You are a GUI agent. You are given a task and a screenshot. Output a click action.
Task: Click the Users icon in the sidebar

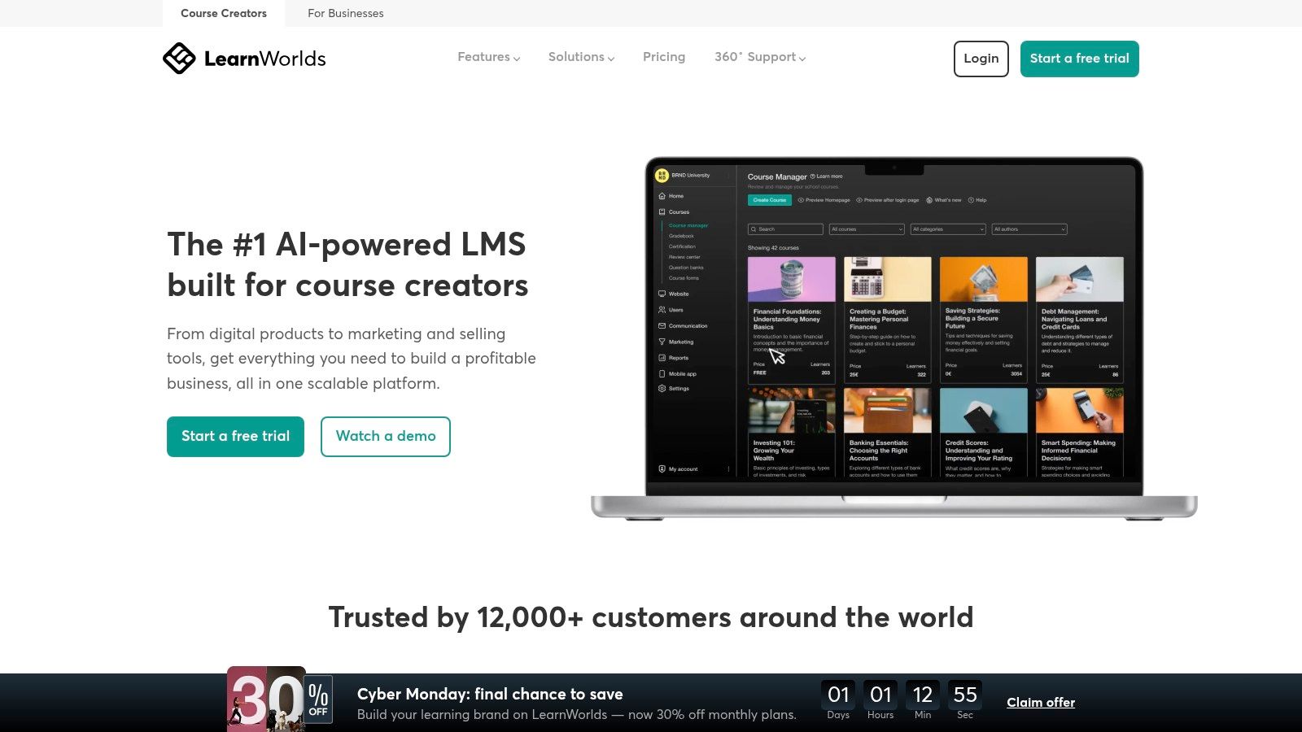coord(662,310)
